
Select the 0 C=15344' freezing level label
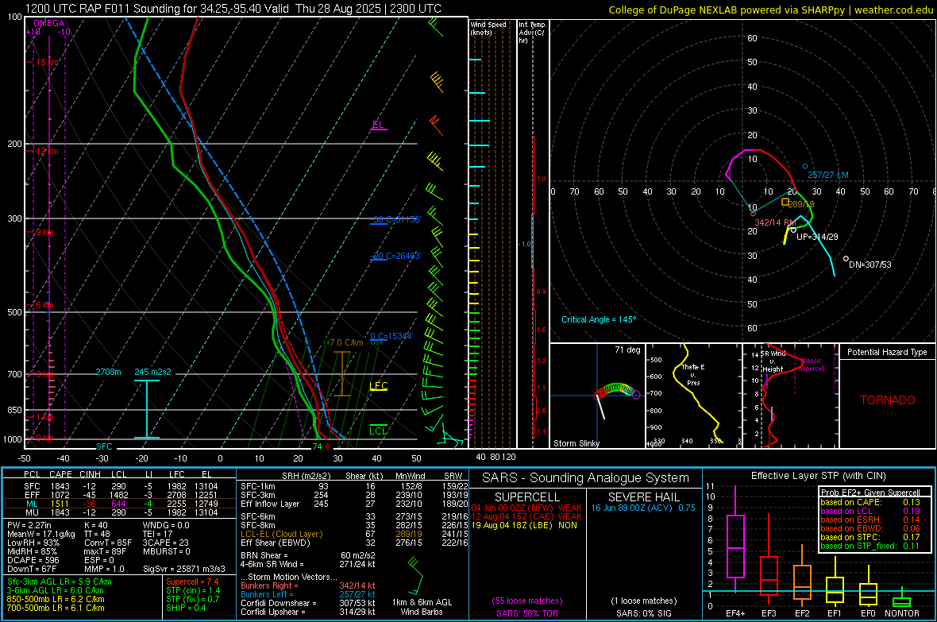click(391, 336)
